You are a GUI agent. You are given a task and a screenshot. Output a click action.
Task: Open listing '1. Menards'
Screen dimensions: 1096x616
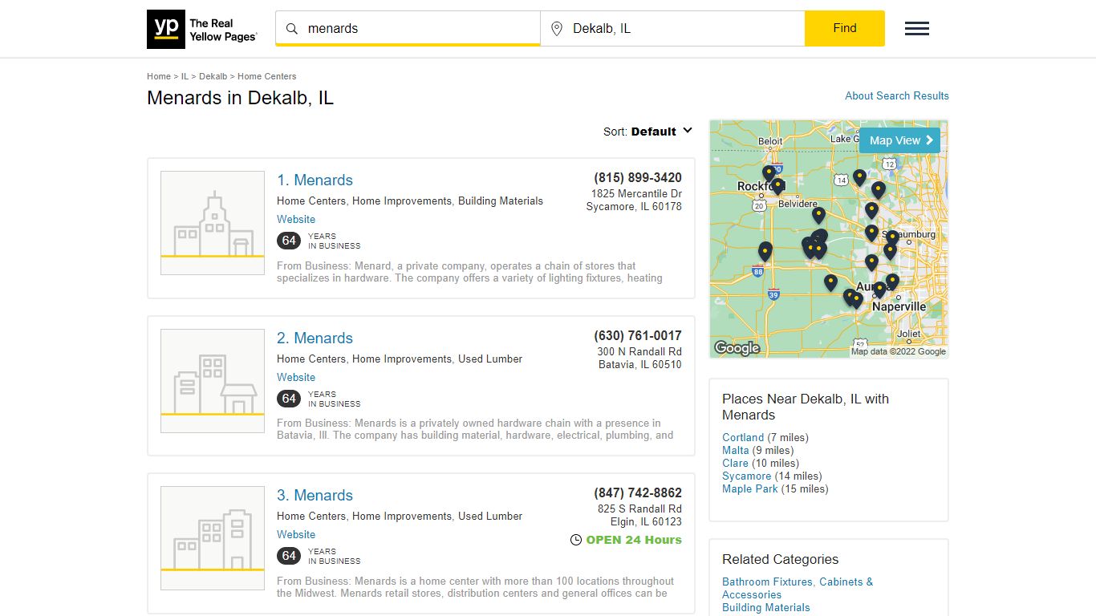click(315, 180)
